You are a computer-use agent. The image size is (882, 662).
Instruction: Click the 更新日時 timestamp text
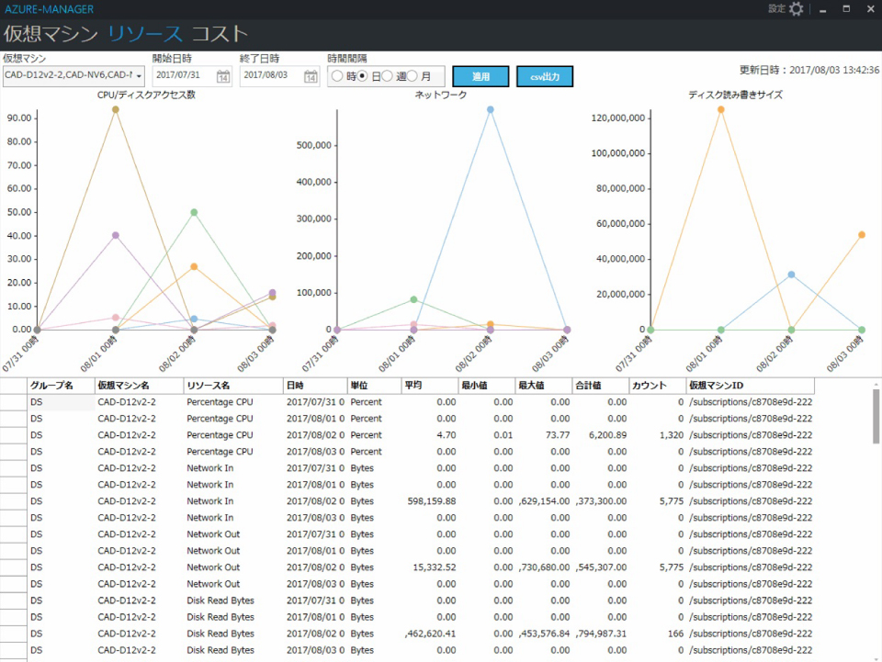click(808, 71)
